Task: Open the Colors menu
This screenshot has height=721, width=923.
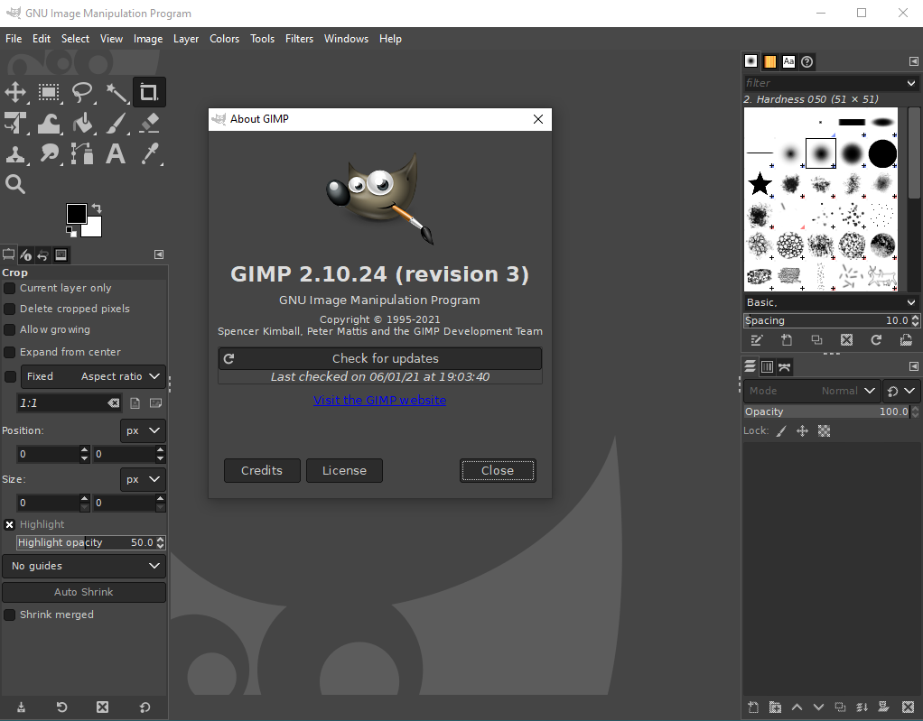Action: click(224, 39)
